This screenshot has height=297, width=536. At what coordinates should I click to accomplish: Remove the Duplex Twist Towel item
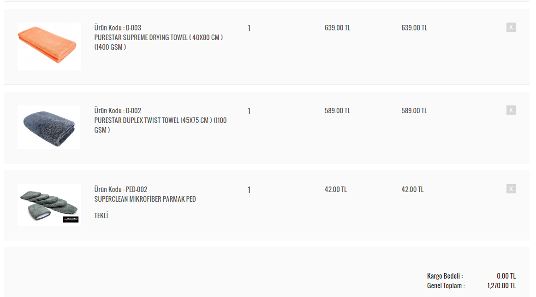click(x=511, y=110)
